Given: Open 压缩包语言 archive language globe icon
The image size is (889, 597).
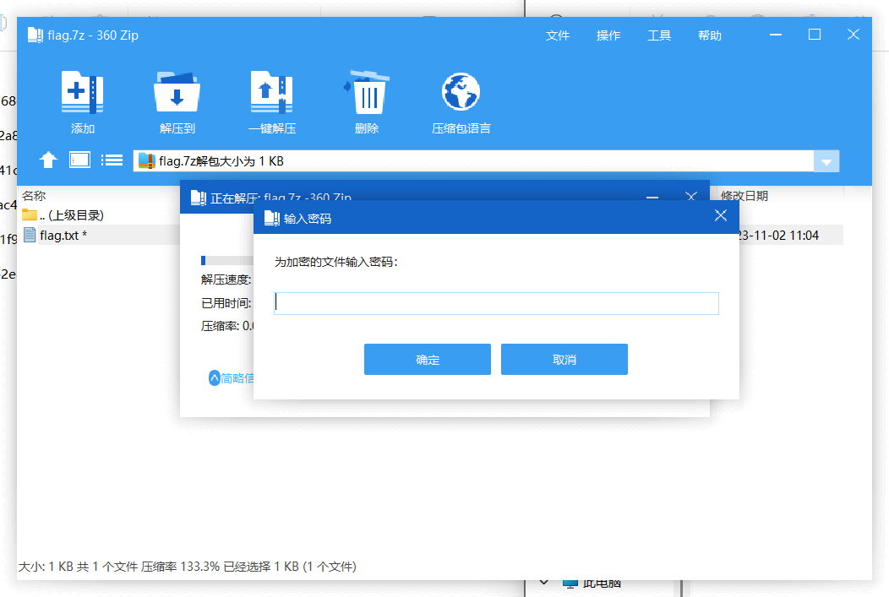Looking at the screenshot, I should (461, 91).
